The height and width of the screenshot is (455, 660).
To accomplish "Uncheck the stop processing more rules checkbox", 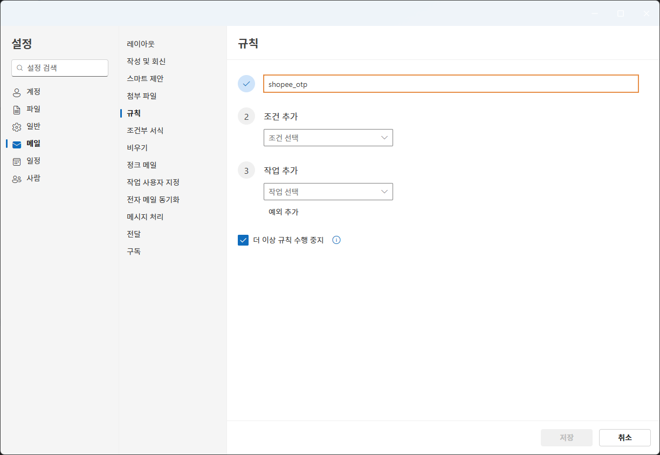I will (243, 240).
